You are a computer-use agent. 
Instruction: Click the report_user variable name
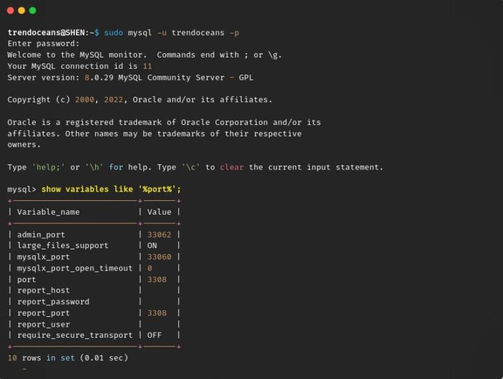point(43,324)
